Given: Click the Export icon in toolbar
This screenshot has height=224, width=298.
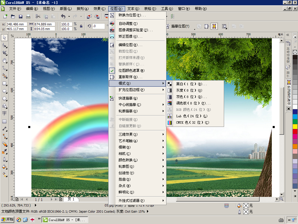Looking at the screenshot, I should [97, 17].
